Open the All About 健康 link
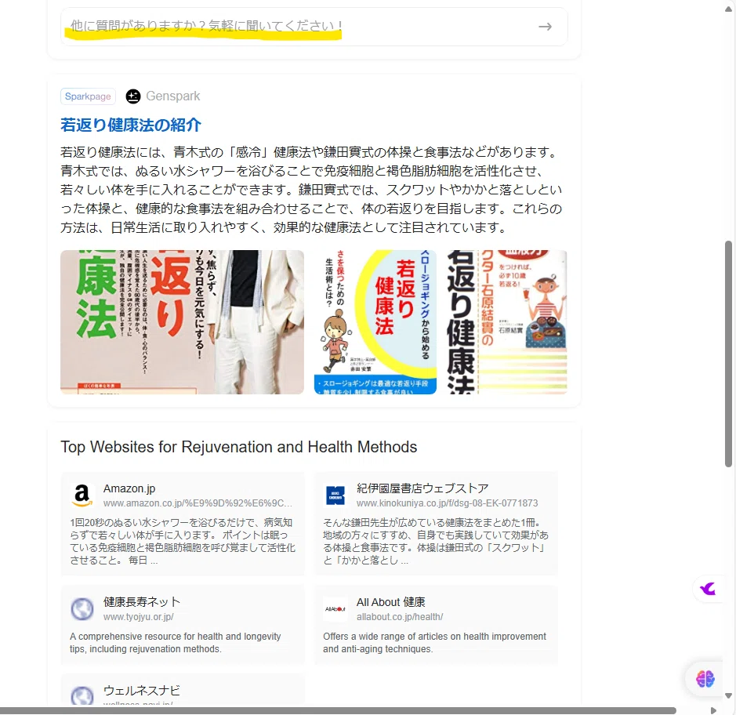Screen dimensions: 736x715 [391, 602]
